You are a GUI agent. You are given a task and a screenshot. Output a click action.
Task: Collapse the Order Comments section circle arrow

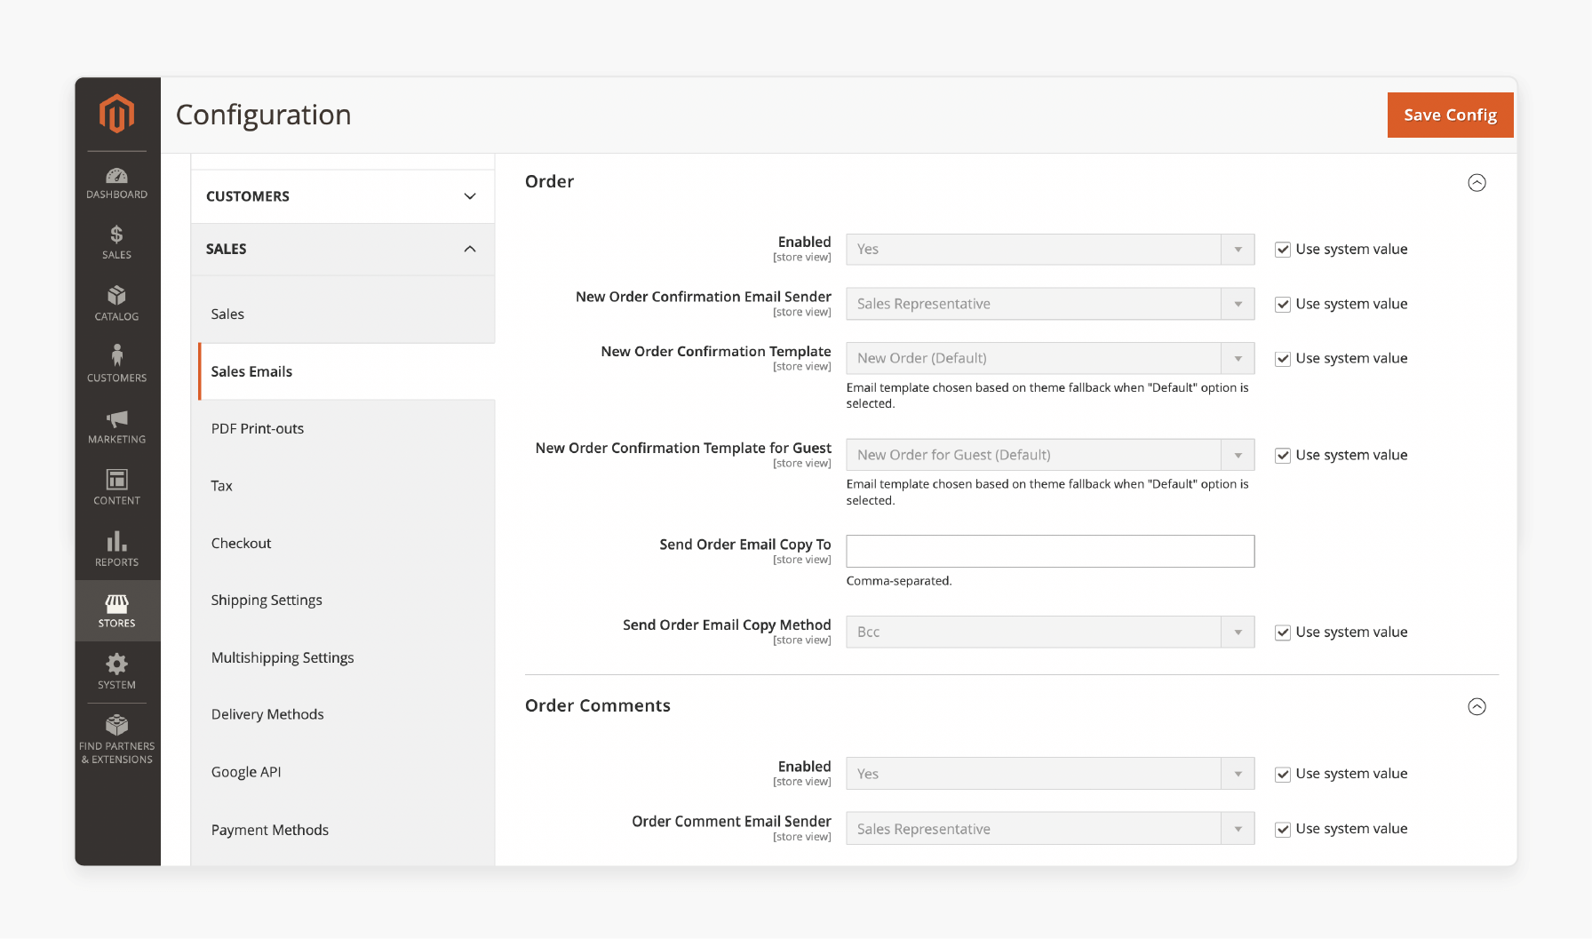tap(1477, 707)
